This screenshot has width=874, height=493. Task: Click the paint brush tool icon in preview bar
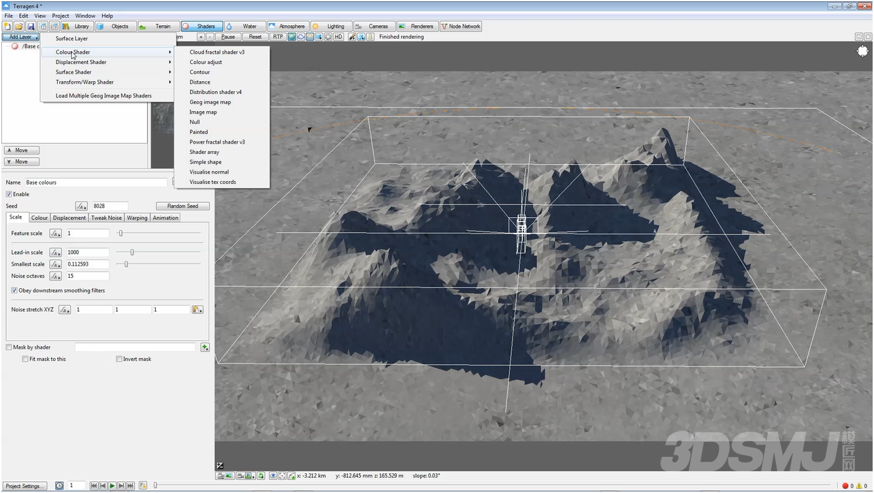pyautogui.click(x=352, y=37)
